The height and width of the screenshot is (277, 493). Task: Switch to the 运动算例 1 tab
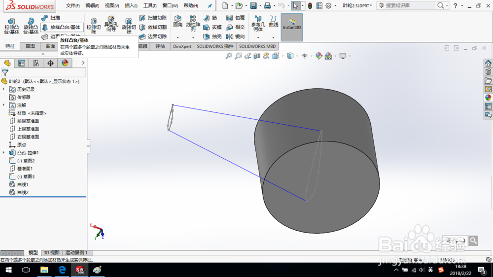coord(76,253)
